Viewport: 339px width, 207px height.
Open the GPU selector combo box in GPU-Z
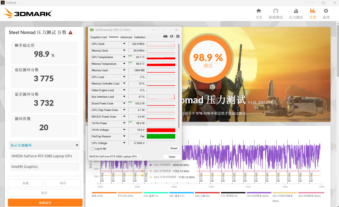115,156
